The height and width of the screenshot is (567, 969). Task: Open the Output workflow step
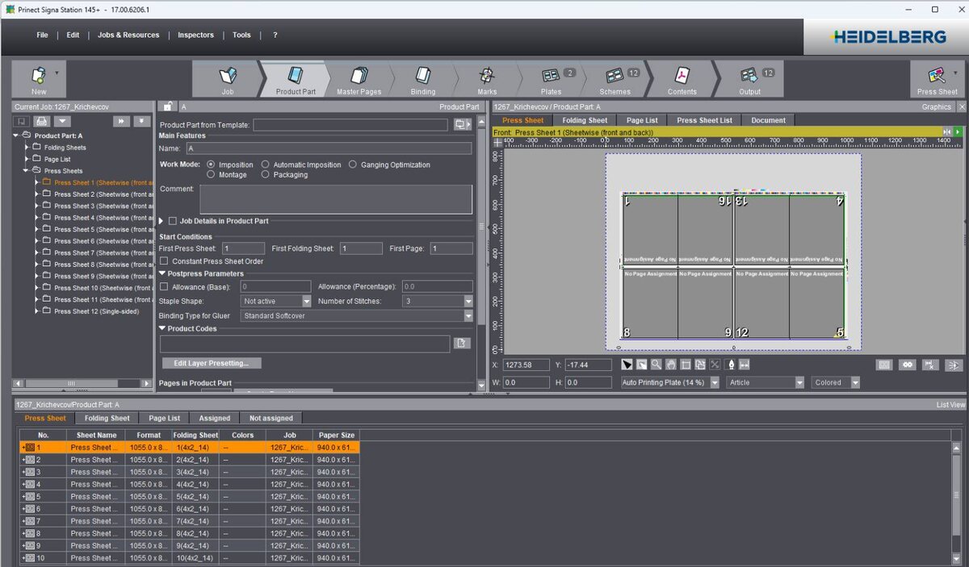point(749,80)
